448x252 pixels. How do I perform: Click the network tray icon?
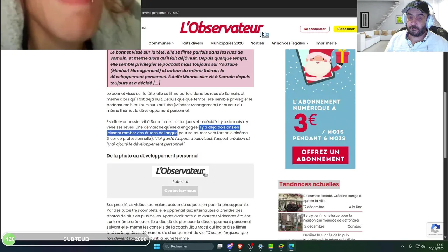418,246
